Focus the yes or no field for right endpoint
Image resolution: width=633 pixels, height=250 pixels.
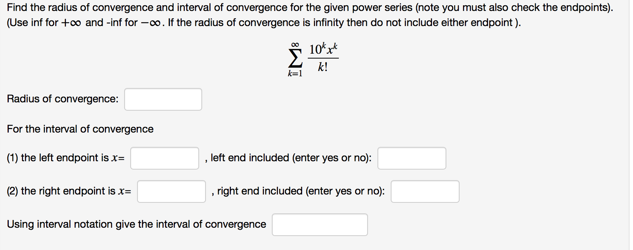425,192
